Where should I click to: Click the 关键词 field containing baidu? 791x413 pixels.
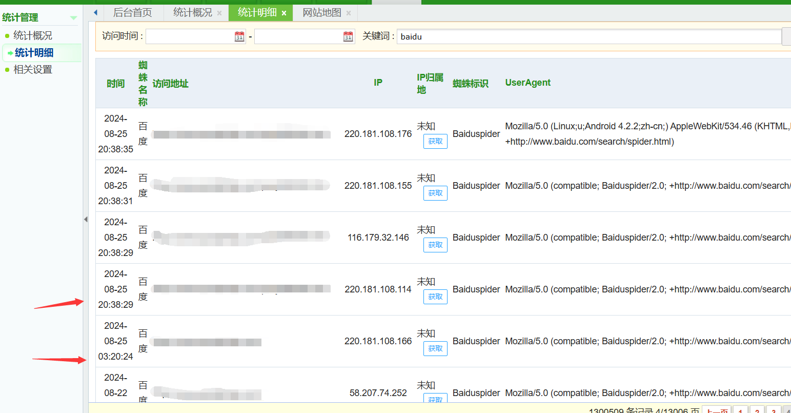coord(589,36)
